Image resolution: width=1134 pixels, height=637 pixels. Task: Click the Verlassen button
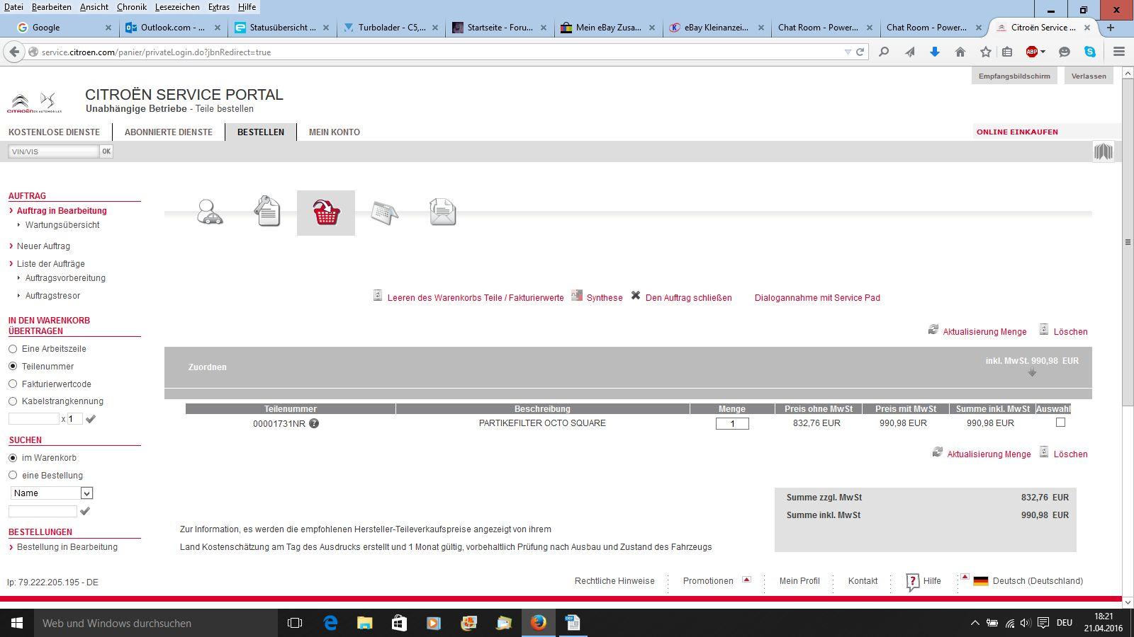tap(1089, 76)
